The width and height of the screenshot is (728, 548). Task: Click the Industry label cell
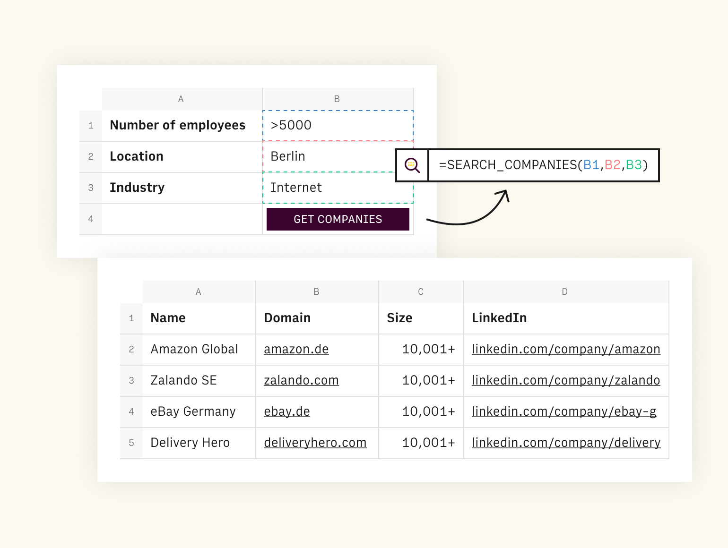point(182,188)
